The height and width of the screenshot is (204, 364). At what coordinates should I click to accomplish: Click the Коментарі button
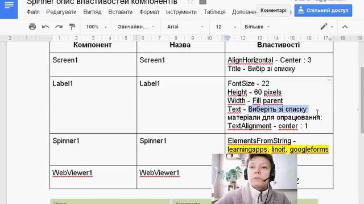(274, 10)
